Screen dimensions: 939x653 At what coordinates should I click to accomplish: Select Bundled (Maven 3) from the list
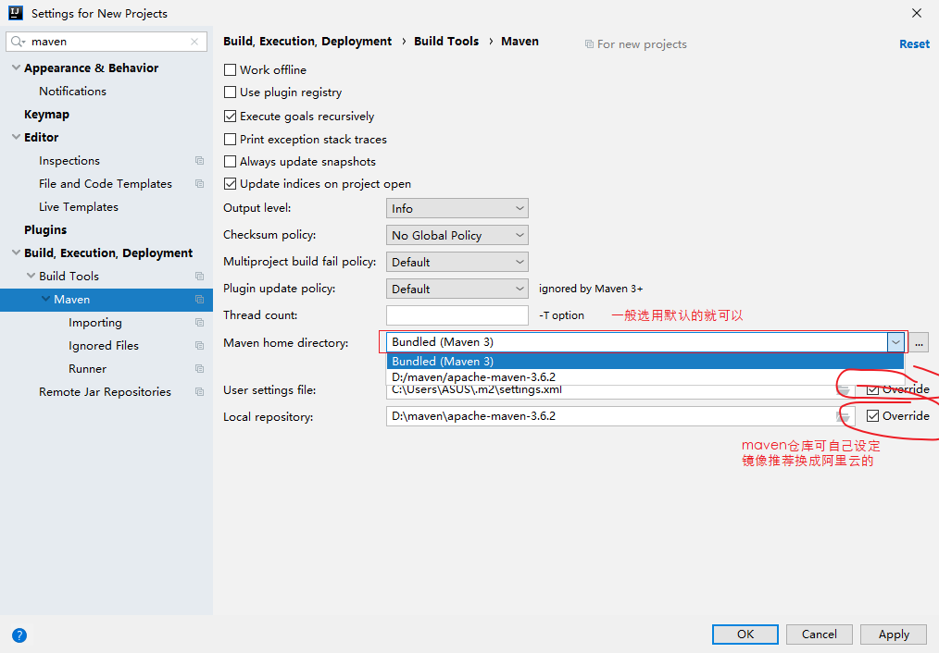[645, 361]
